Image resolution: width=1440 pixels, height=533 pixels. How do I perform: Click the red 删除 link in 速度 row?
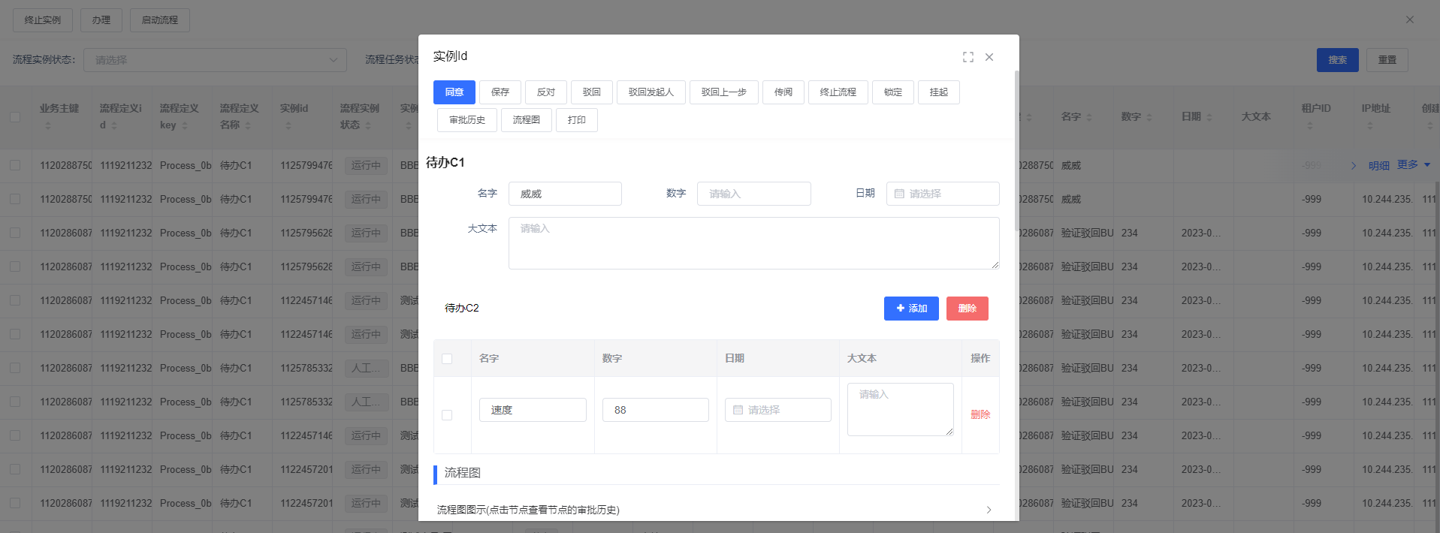980,414
